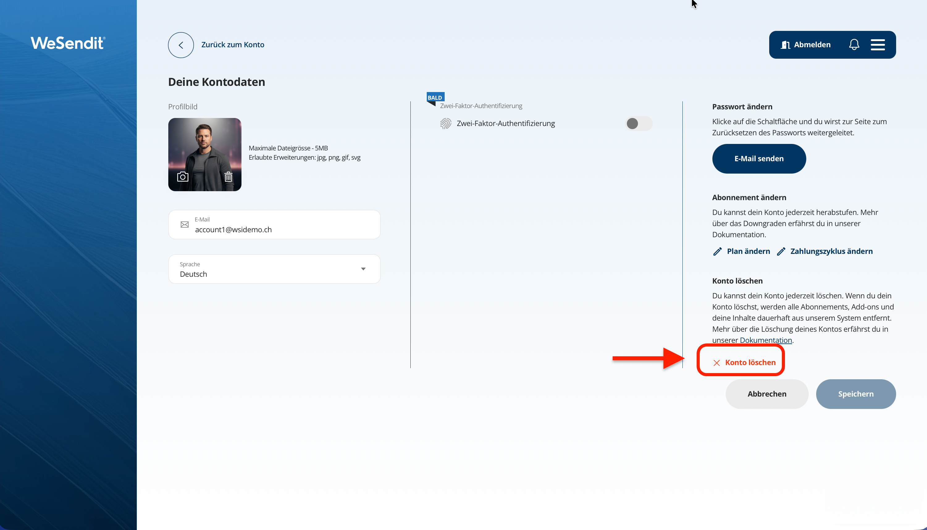
Task: Open the hamburger menu
Action: click(x=878, y=45)
